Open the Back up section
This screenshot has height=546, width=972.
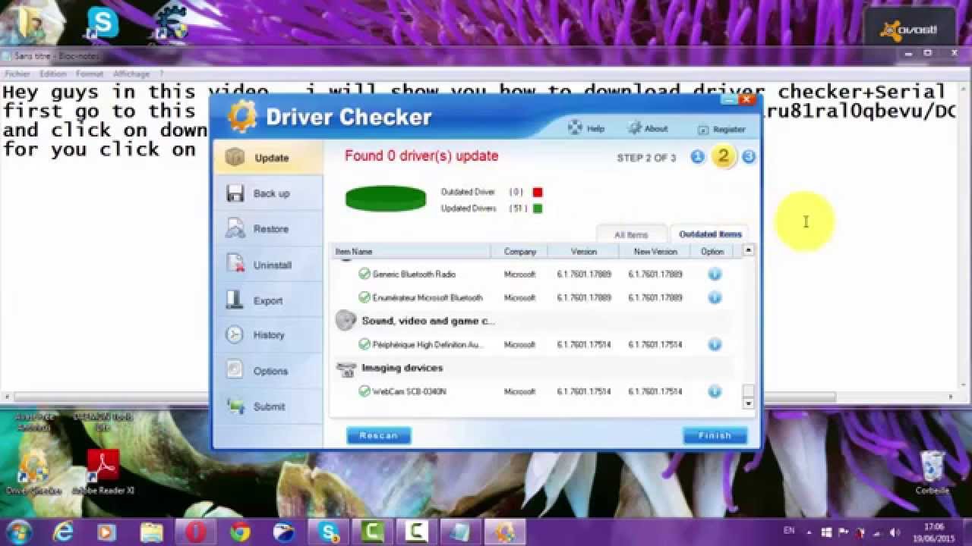[x=268, y=193]
